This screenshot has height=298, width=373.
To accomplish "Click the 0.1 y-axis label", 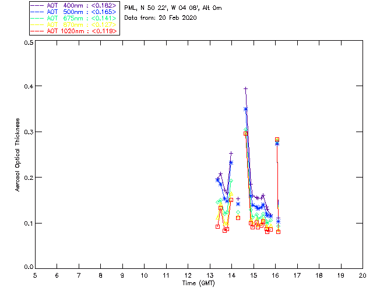I will click(x=29, y=223).
